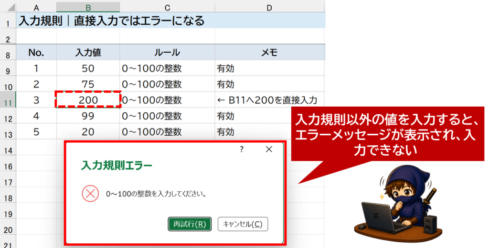This screenshot has width=489, height=248.
Task: Select column B header
Action: coord(88,8)
